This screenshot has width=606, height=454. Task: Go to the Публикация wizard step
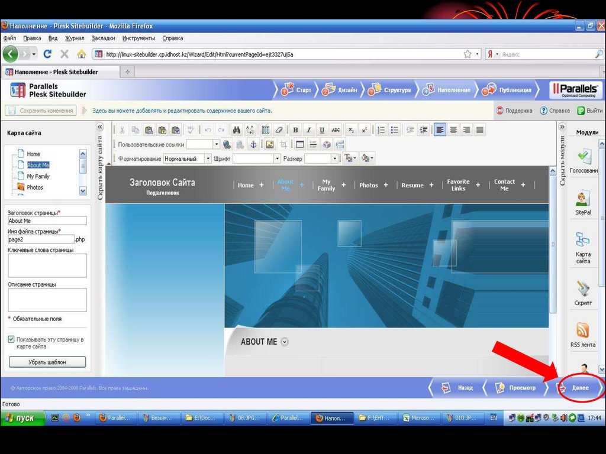pos(507,90)
